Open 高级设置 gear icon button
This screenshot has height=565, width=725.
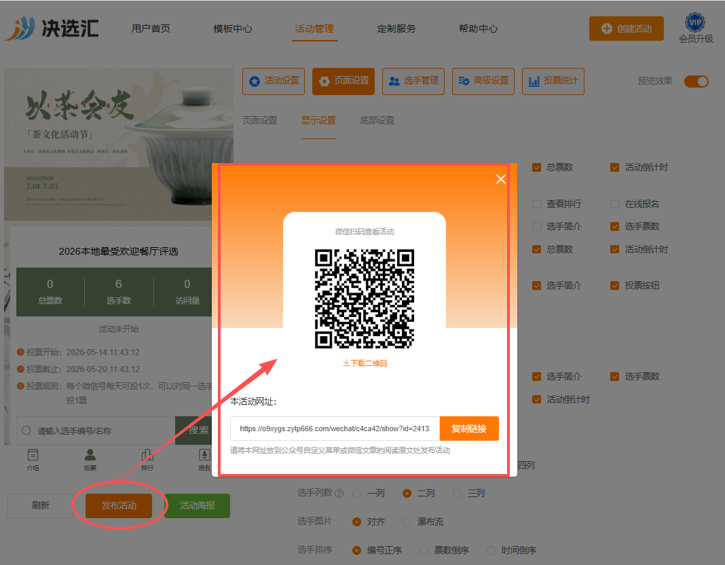483,81
